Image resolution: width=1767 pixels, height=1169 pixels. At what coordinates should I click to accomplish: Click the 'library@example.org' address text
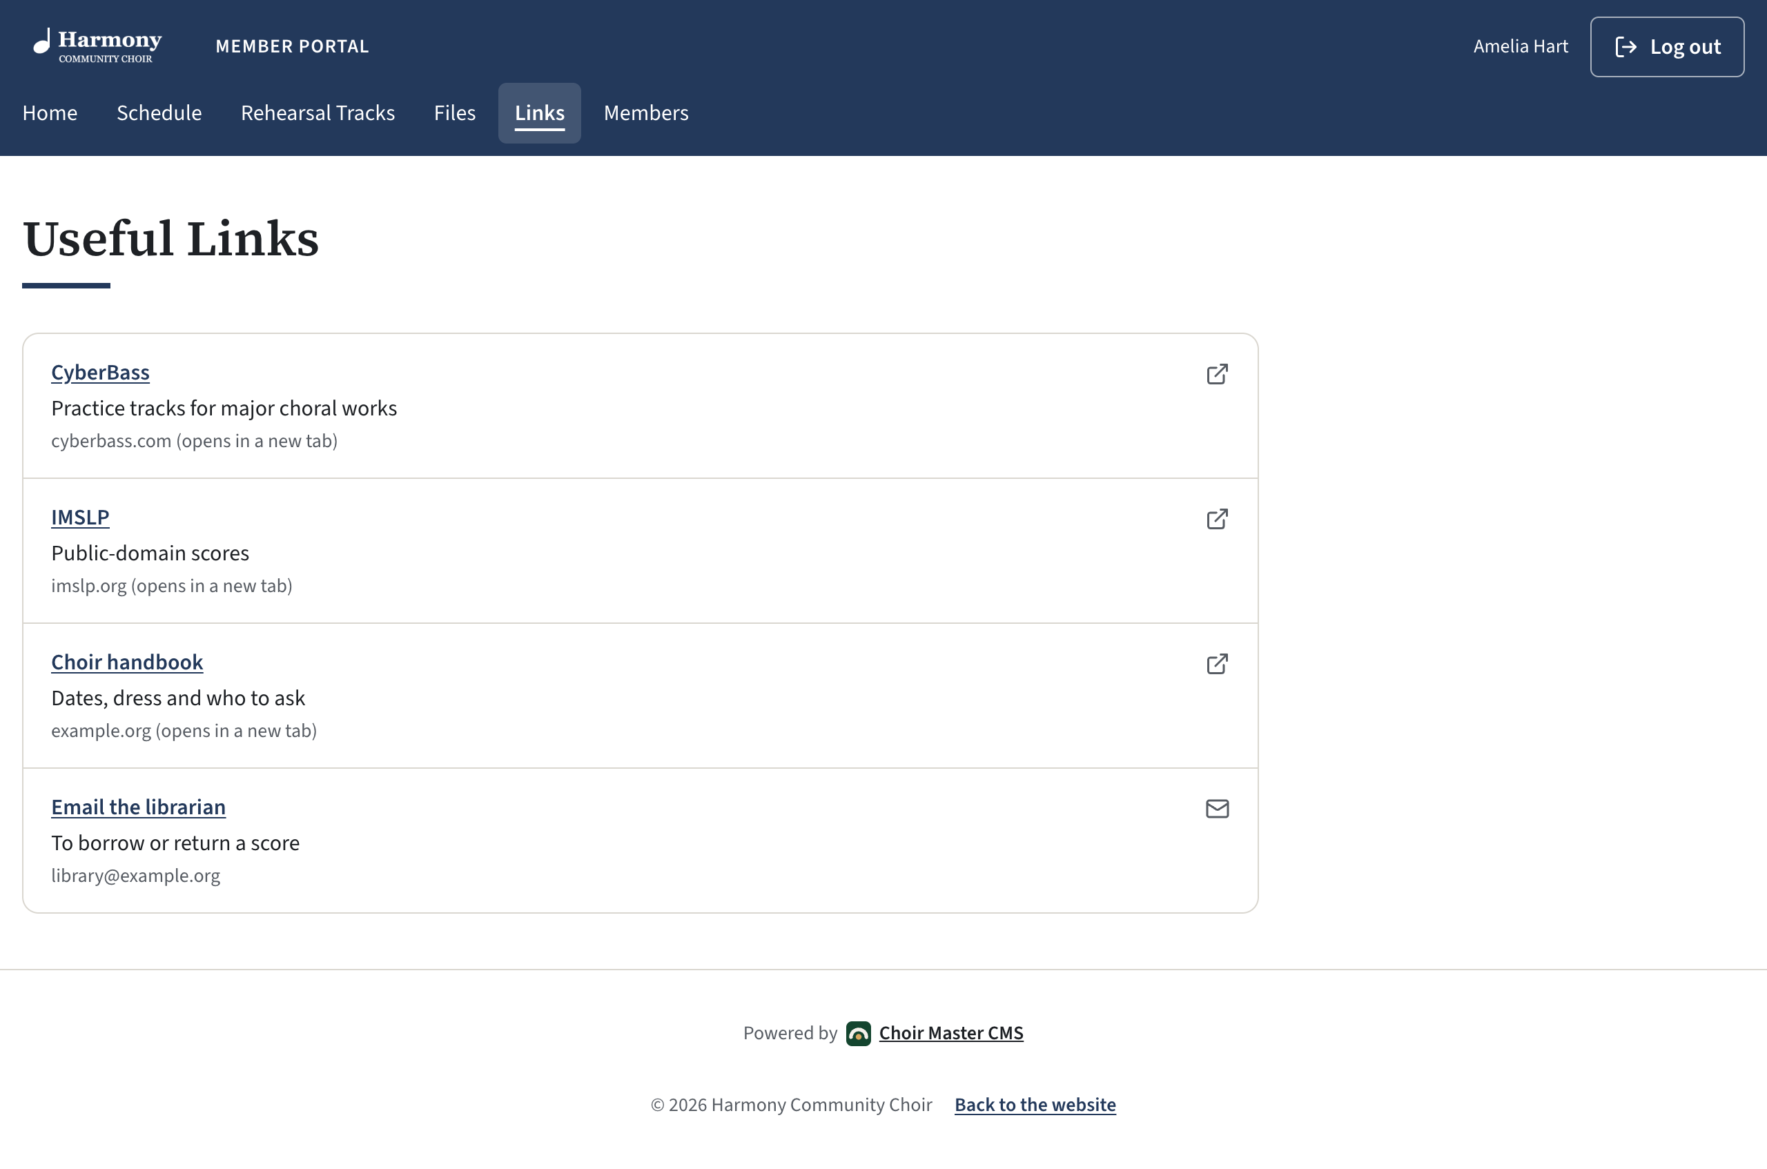[x=136, y=875]
